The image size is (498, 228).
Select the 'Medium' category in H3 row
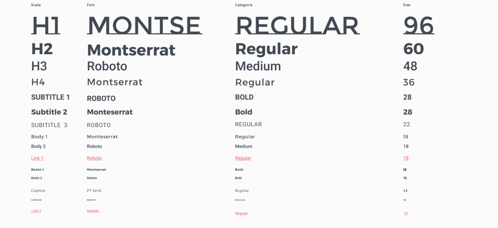[258, 66]
